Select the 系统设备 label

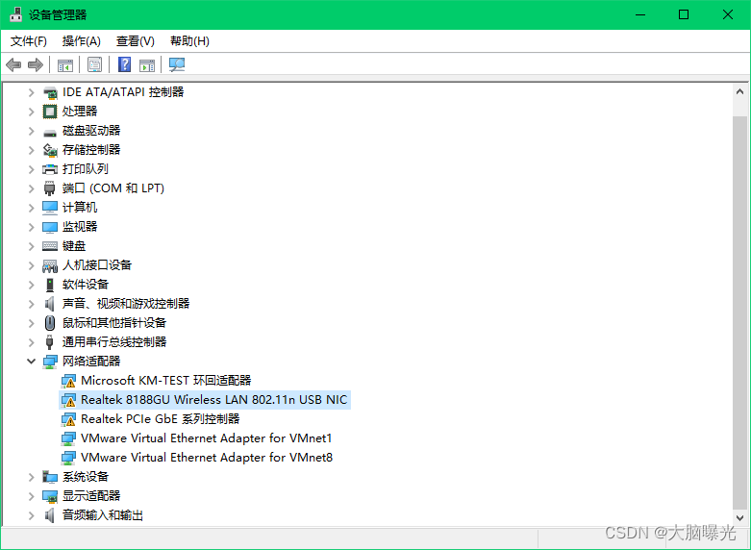86,477
